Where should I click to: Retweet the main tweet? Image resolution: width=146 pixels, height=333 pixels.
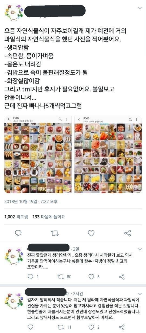[55, 233]
